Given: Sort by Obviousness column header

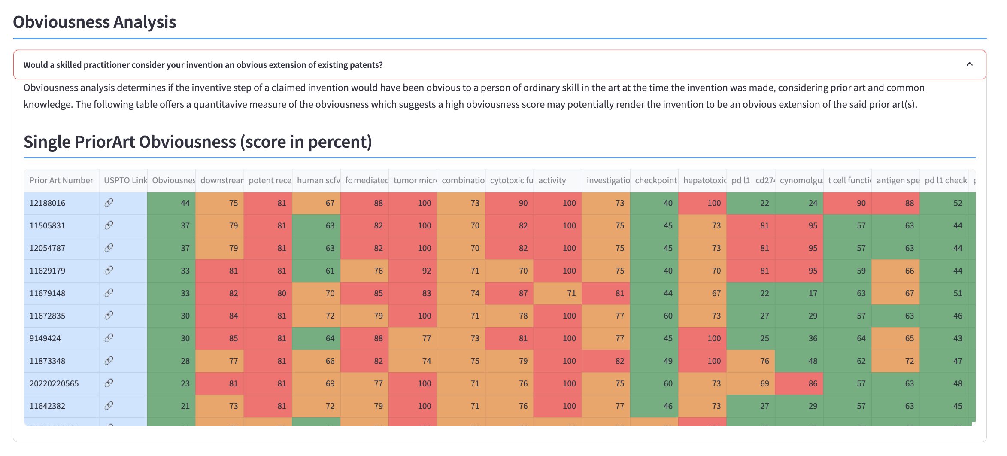Looking at the screenshot, I should [173, 180].
